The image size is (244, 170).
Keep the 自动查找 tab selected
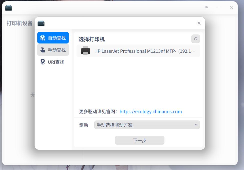[53, 38]
